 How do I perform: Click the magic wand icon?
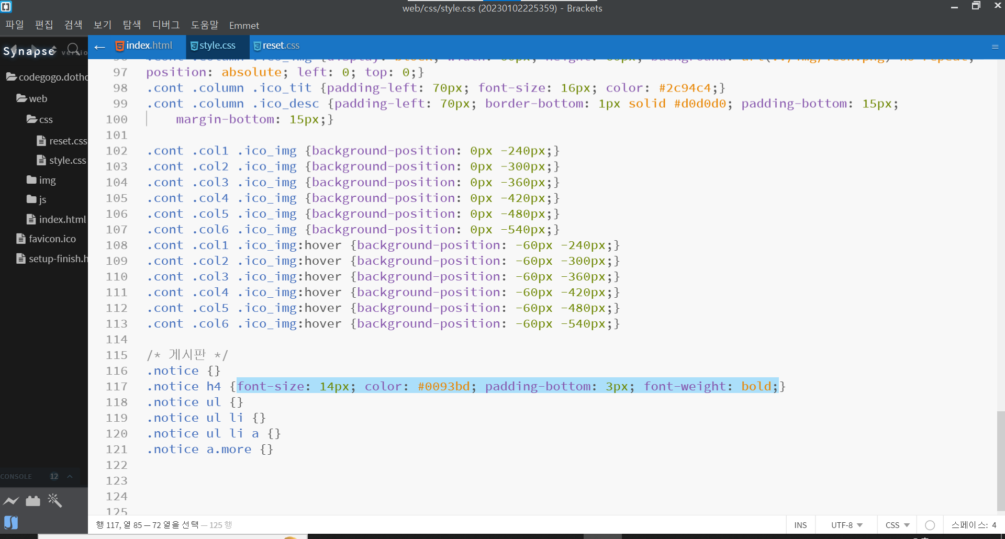[x=54, y=500]
